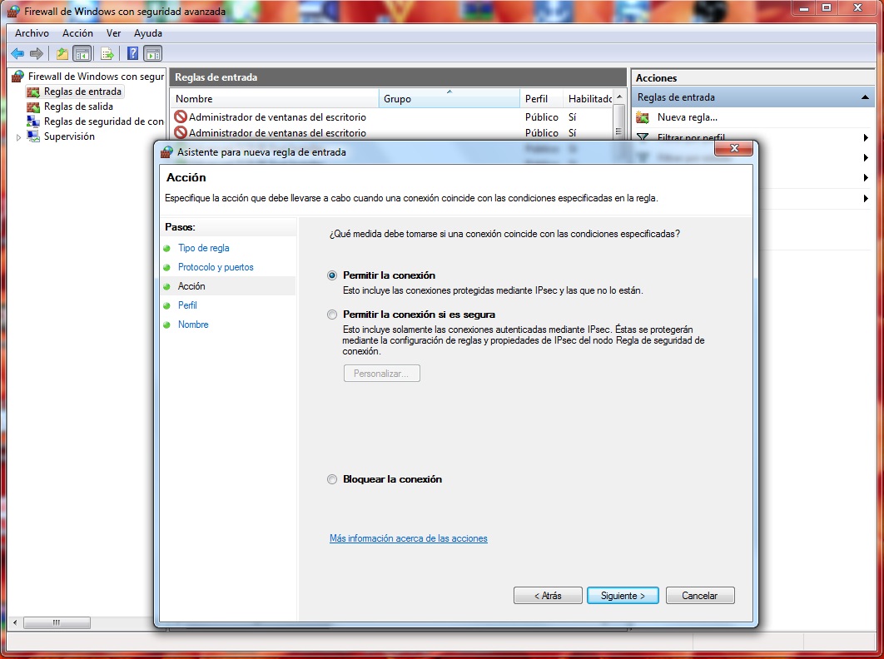Go to the Tipo de regla step
Image resolution: width=884 pixels, height=659 pixels.
click(204, 248)
